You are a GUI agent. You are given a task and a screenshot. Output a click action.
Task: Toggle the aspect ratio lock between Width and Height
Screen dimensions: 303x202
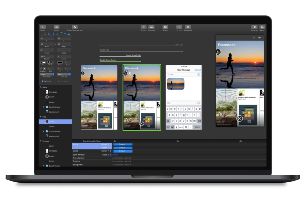point(56,44)
